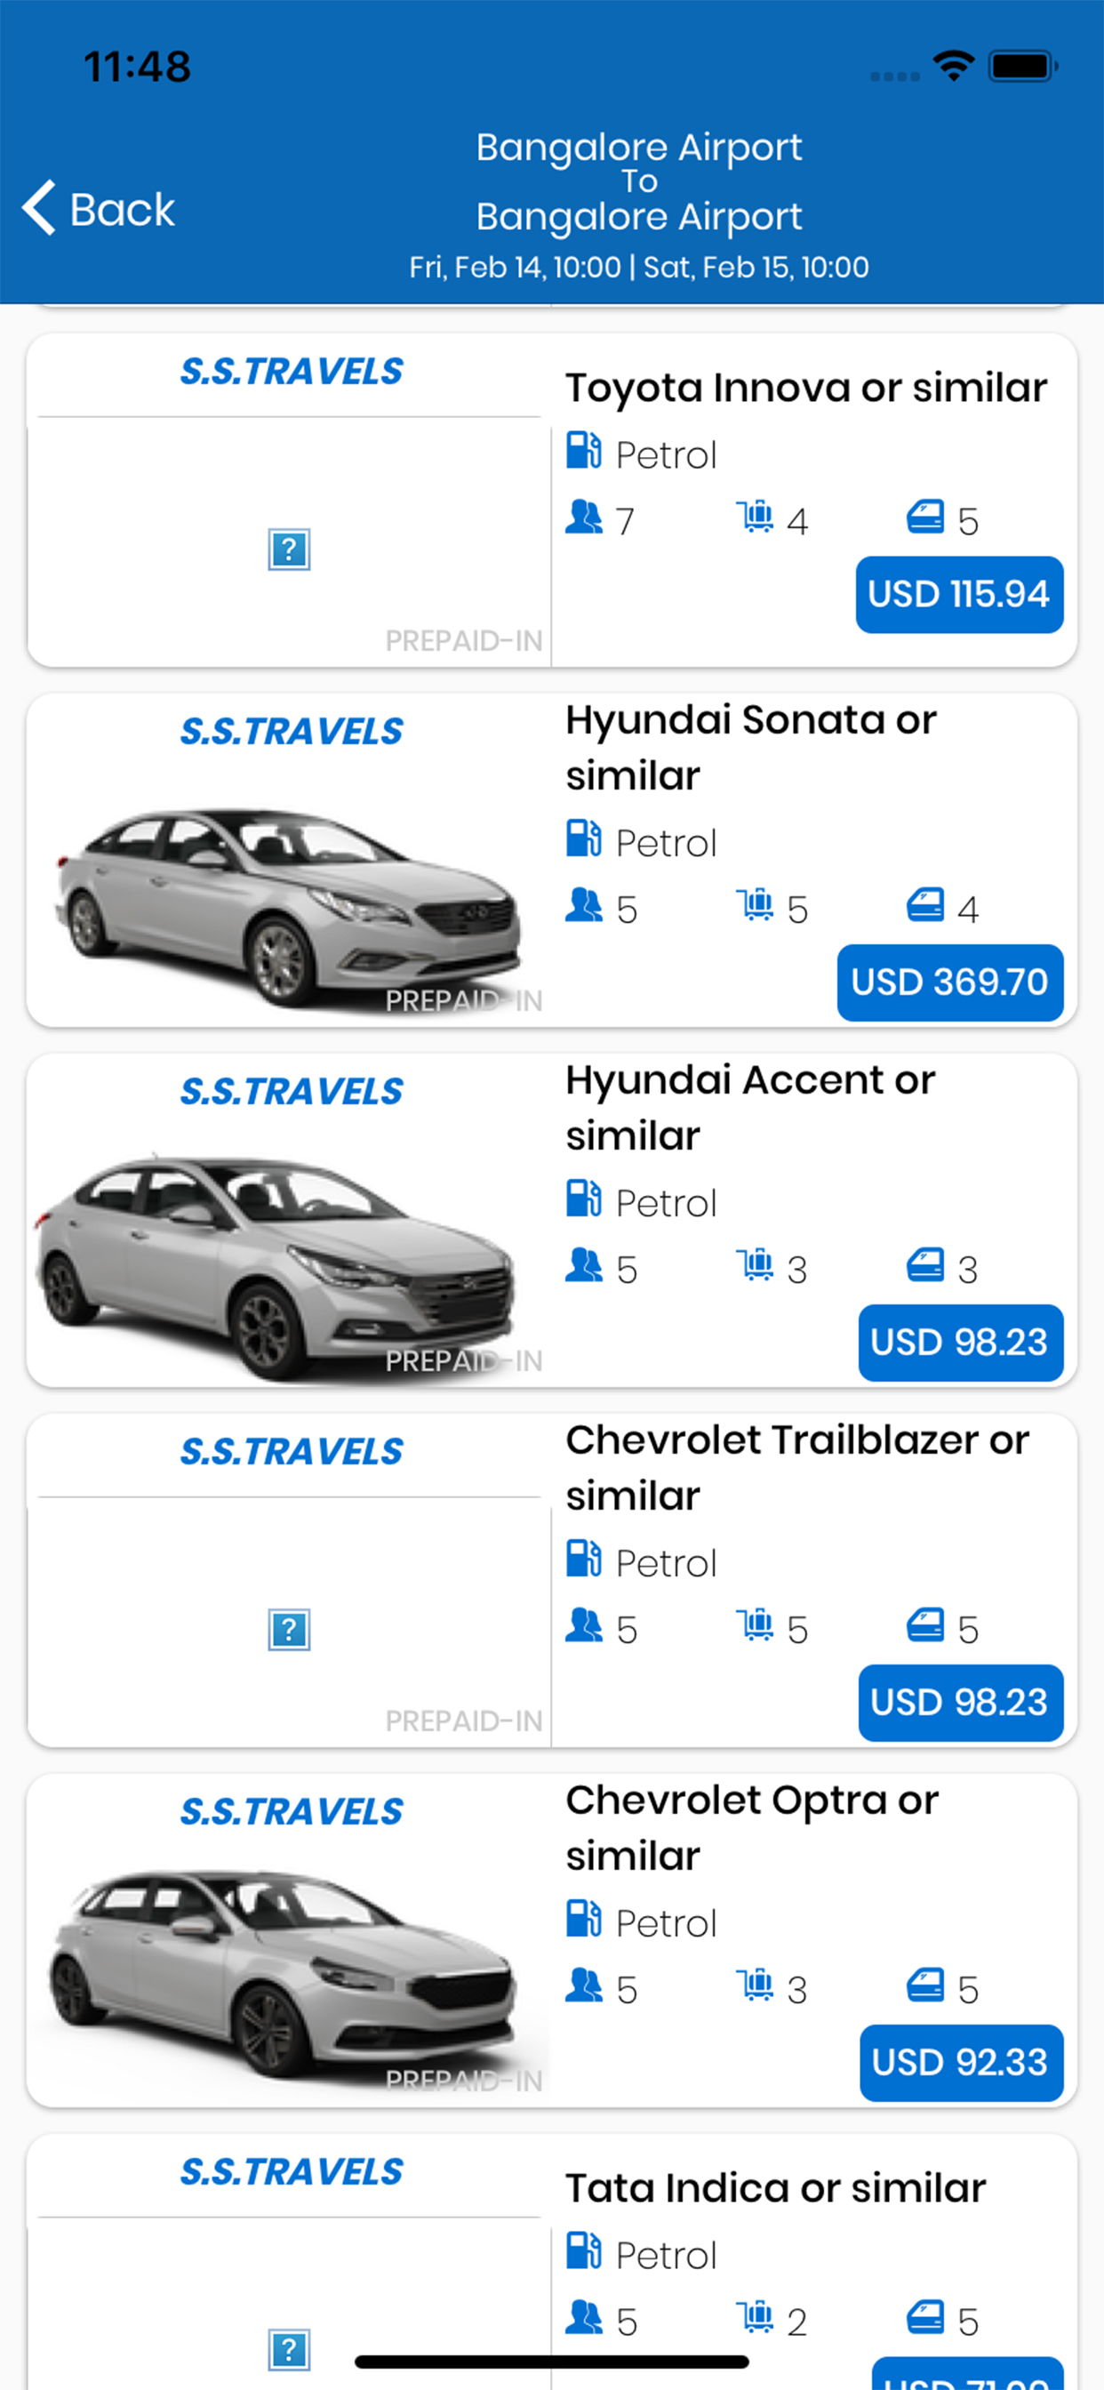
Task: Click the doors icon on Chevrolet Trailblazer card
Action: pyautogui.click(x=925, y=1624)
